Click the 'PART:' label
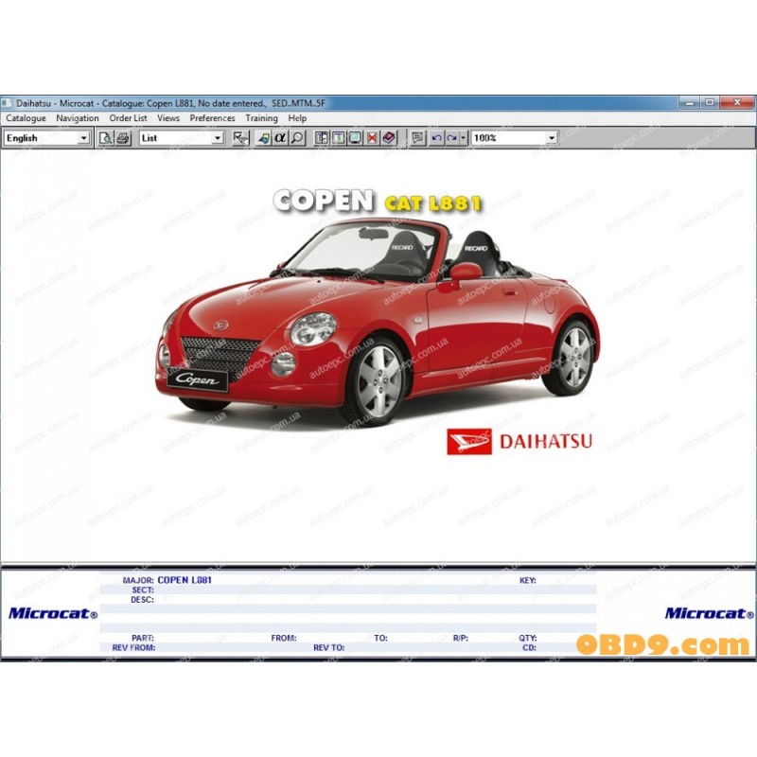 [x=143, y=638]
